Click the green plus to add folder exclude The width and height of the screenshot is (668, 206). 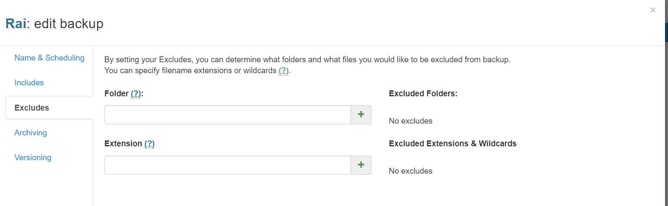[x=361, y=115]
